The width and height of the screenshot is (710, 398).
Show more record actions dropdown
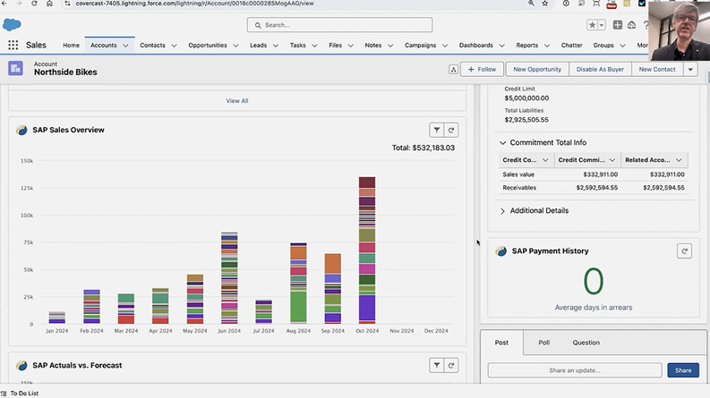coord(690,69)
